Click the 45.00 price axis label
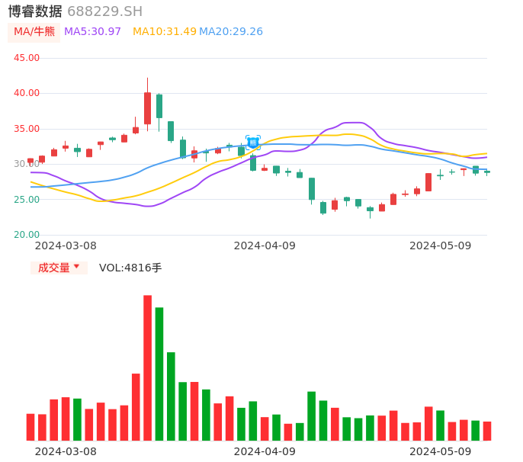The image size is (523, 462). [27, 58]
